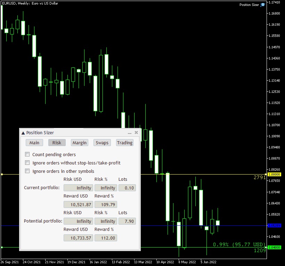Collapse panel using the triangle beside Position Sizer
This screenshot has height=266, width=285.
23,133
